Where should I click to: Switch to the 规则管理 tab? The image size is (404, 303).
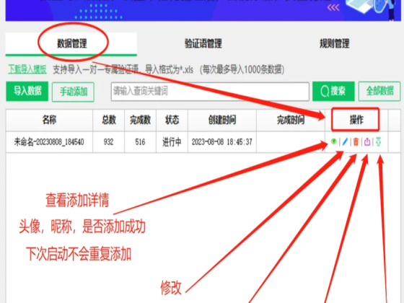click(335, 43)
